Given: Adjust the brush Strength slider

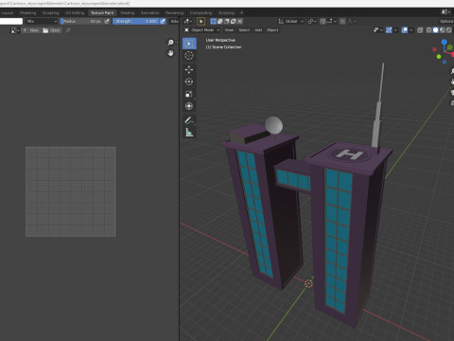Looking at the screenshot, I should coord(136,21).
